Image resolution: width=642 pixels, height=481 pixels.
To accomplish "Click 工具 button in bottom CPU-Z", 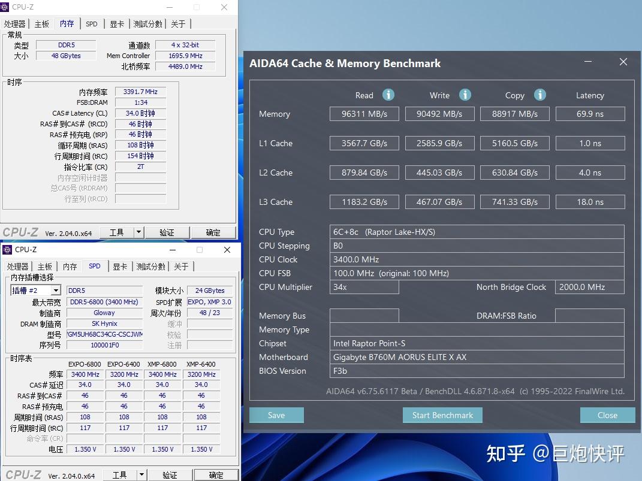I will [x=119, y=475].
